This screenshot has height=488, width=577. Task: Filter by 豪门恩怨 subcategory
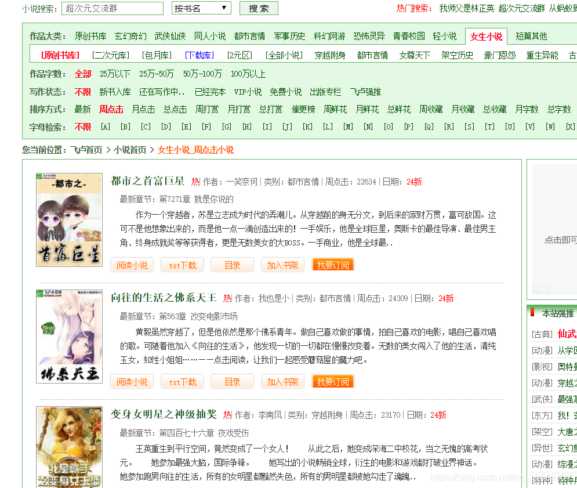[x=499, y=55]
